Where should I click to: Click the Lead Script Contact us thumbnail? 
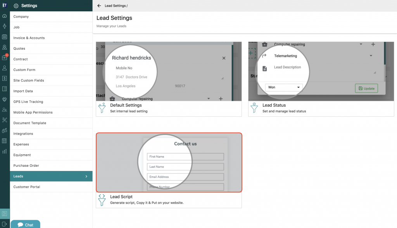(x=169, y=162)
